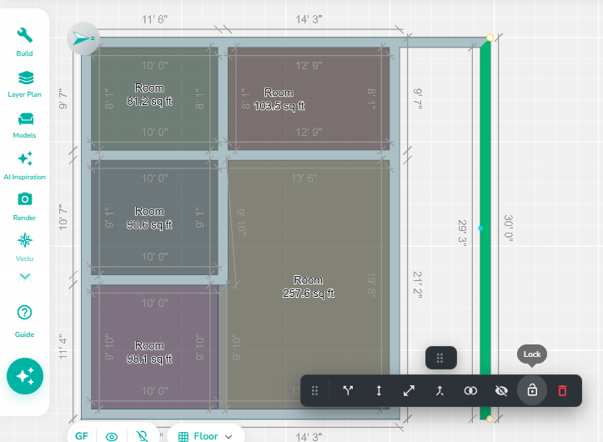603x442 pixels.
Task: Click the top 14' 3" dimension label
Action: (x=309, y=19)
